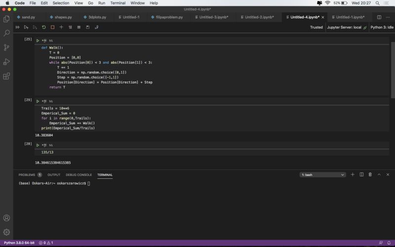Screen dimensions: 395x247
Task: Open the PROBLEMS panel tab
Action: (30, 175)
